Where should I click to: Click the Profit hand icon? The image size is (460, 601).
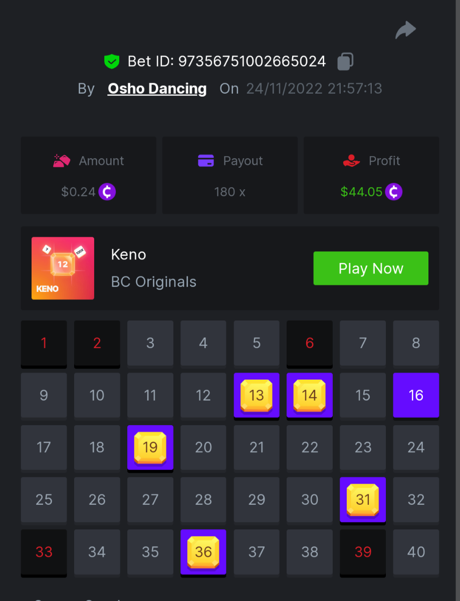point(352,161)
